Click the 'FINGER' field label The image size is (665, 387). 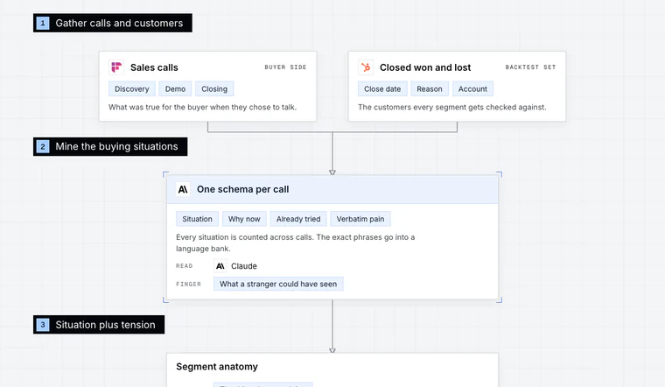tap(188, 285)
